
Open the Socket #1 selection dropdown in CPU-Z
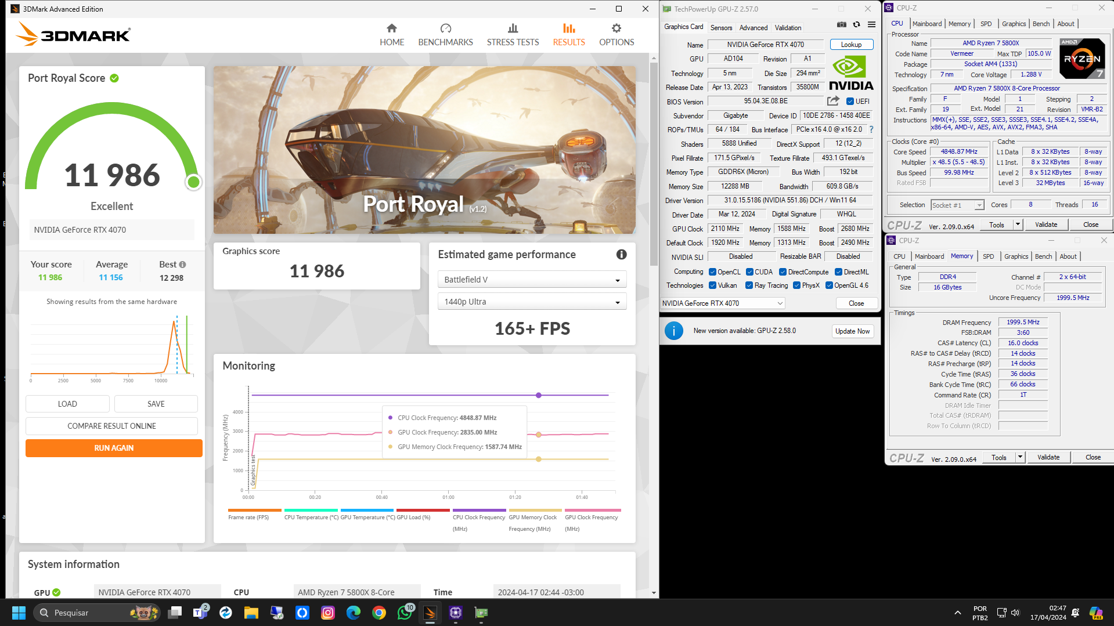(957, 205)
